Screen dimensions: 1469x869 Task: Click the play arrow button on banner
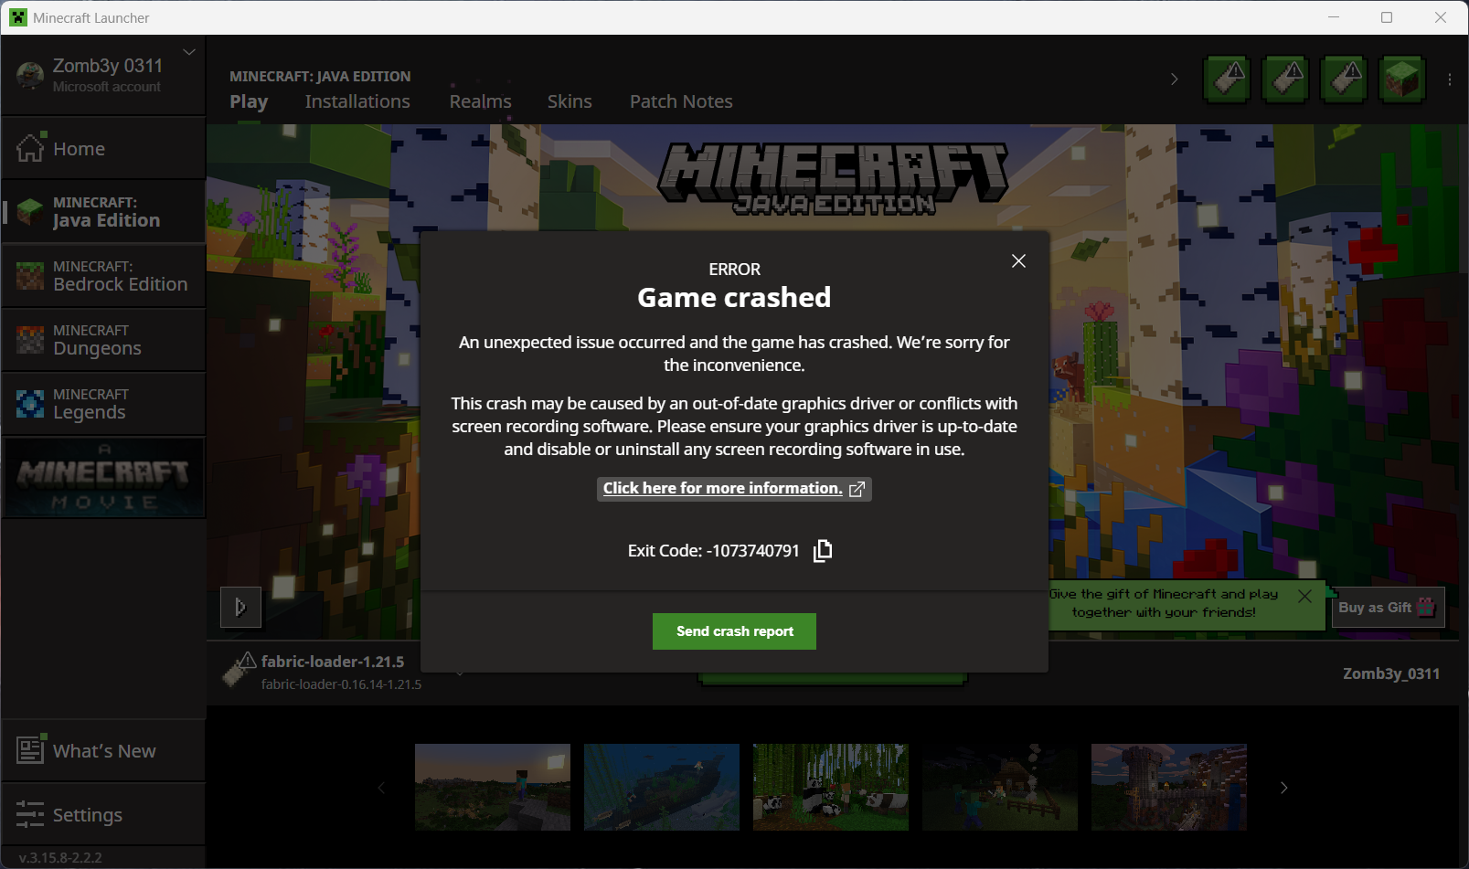[x=240, y=607]
